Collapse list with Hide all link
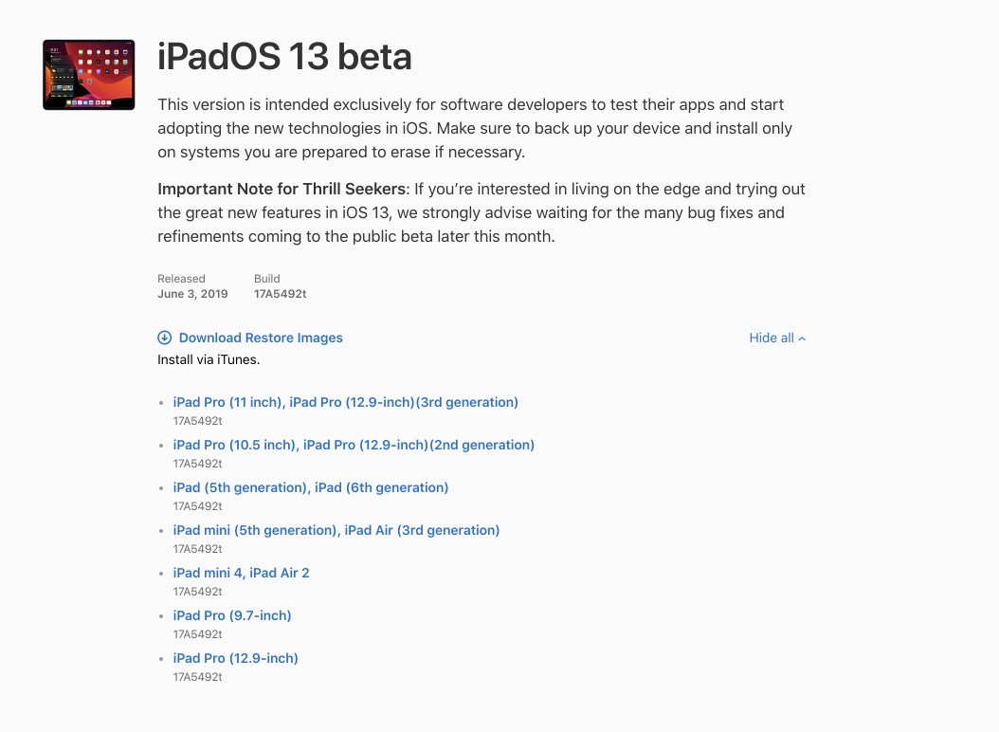Screen dimensions: 999x732 point(772,338)
